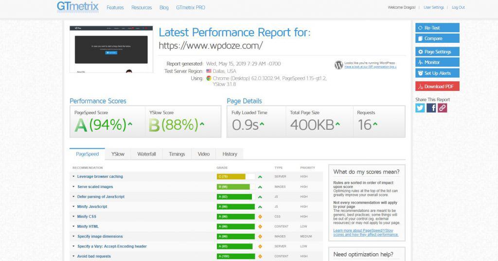Click the RECOMMENDATION column header

coord(88,168)
